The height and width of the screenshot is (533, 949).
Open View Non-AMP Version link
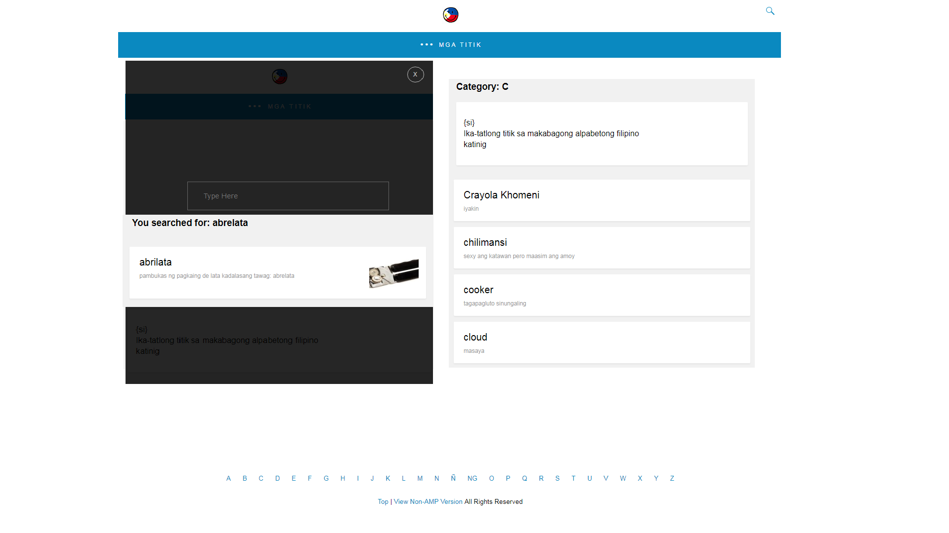pos(428,501)
